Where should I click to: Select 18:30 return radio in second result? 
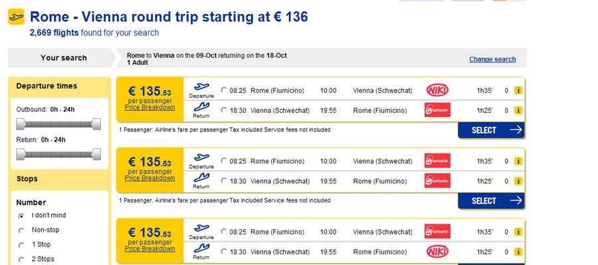(224, 181)
